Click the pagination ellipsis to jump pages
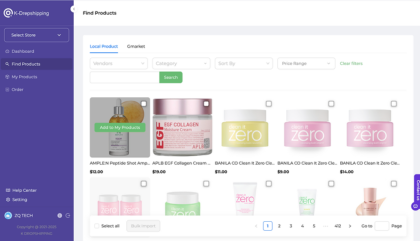Screen dimensions: 420x241 pos(325,226)
